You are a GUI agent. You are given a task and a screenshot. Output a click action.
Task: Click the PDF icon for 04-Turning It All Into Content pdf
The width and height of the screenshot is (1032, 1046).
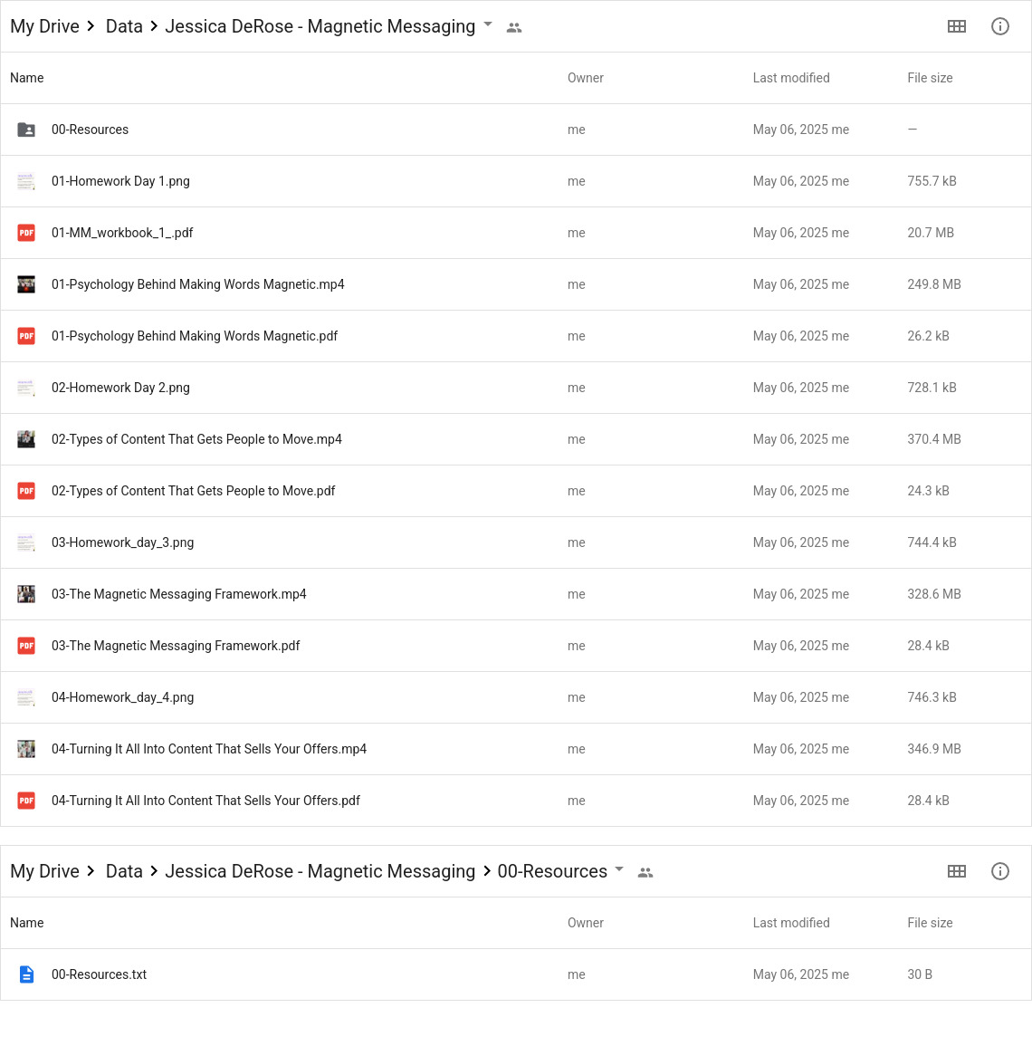[x=26, y=801]
